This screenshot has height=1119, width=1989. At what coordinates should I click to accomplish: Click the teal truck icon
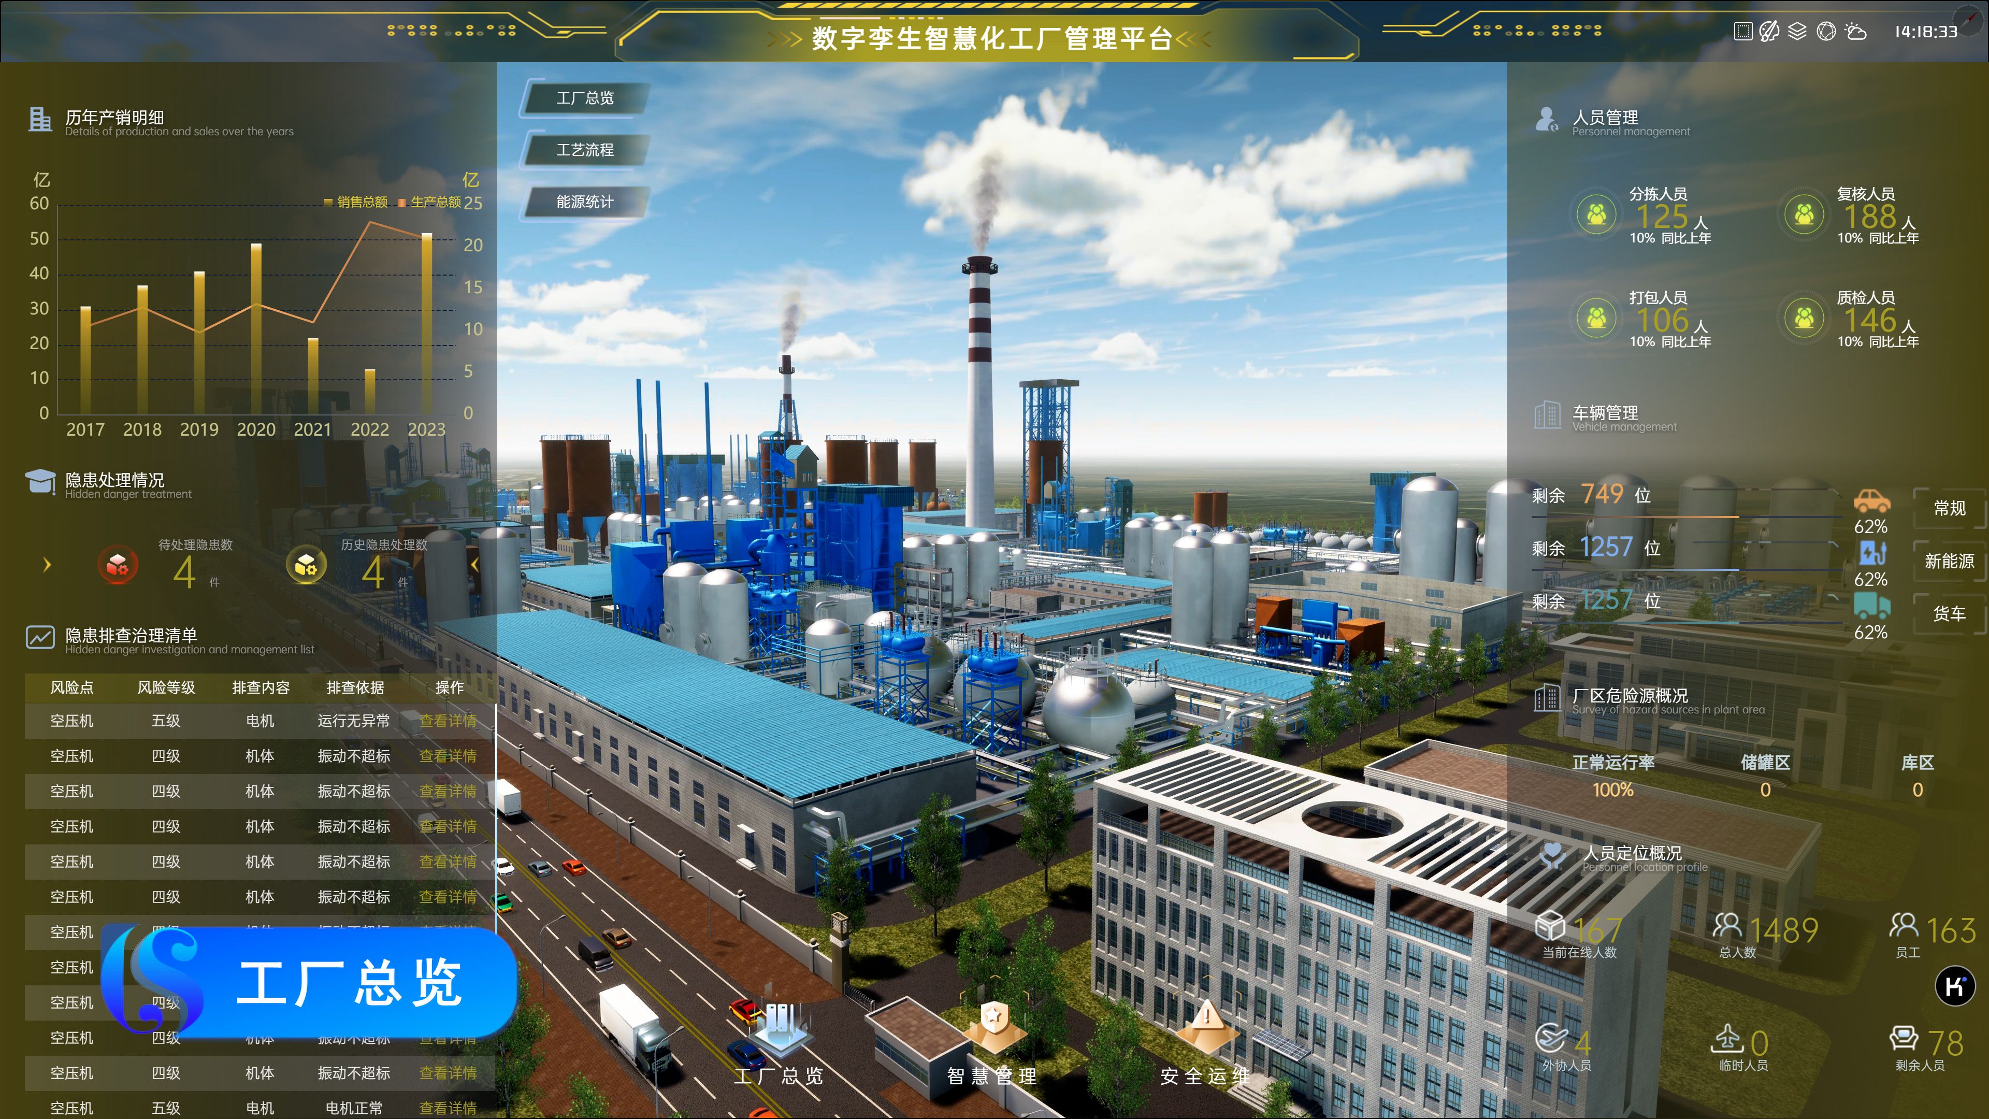[1871, 605]
